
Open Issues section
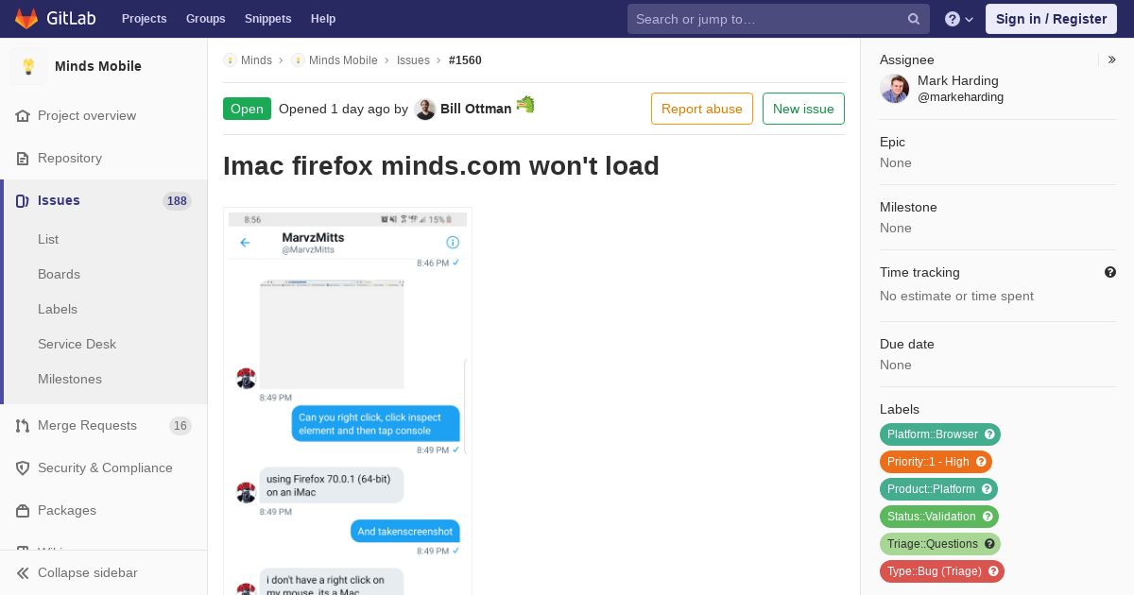[x=59, y=200]
